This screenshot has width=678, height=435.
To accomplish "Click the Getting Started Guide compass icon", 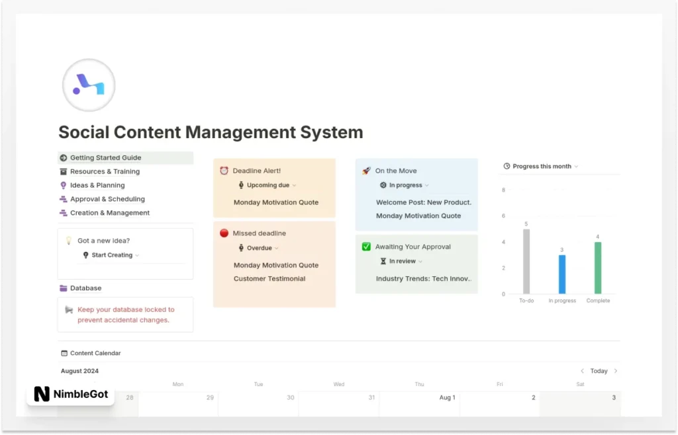I will tap(64, 157).
